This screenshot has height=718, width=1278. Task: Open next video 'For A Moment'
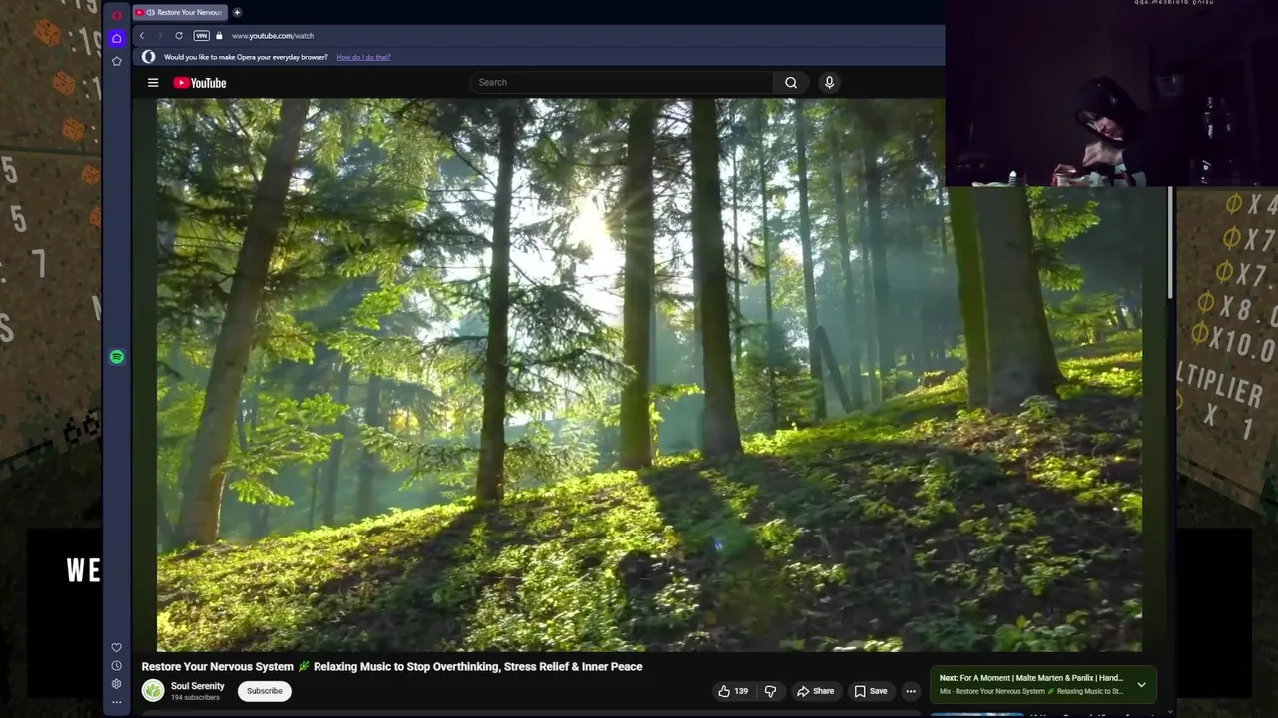(x=1031, y=678)
